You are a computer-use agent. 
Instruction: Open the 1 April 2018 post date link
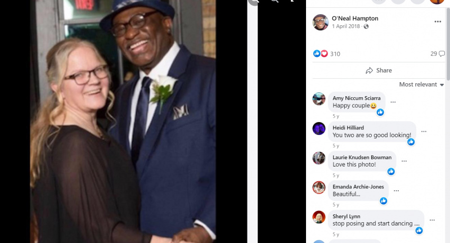point(346,26)
